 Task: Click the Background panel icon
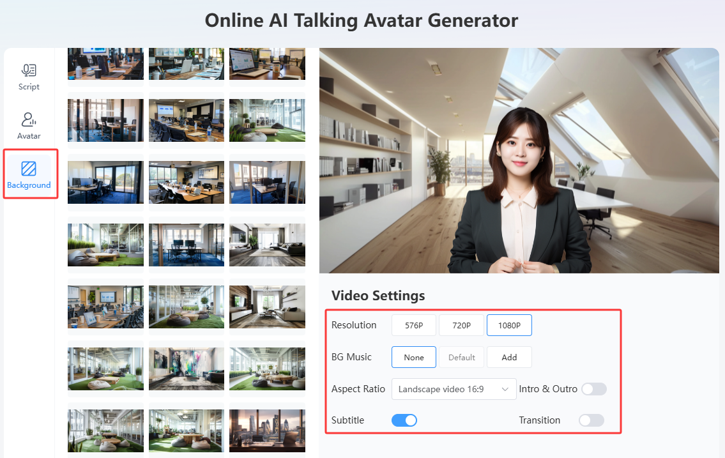(x=29, y=174)
